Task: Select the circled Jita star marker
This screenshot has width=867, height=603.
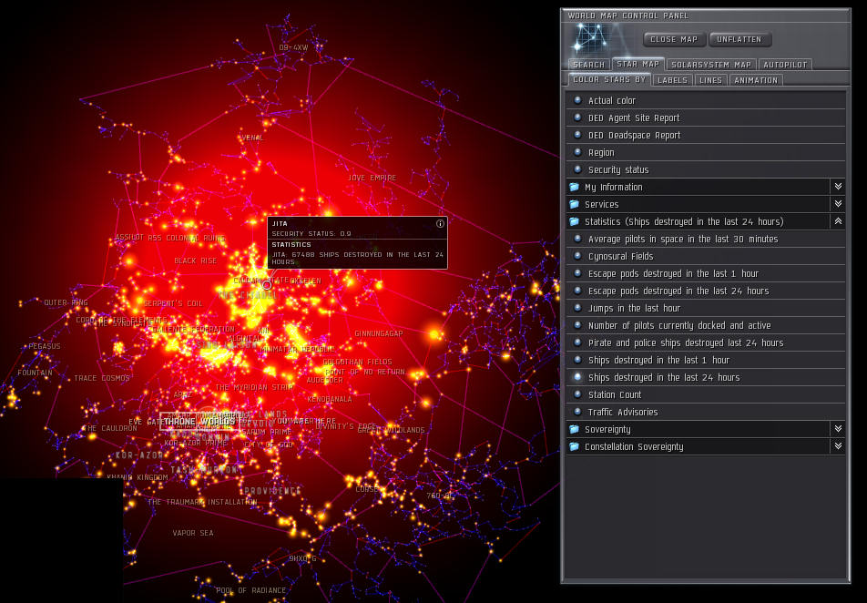Action: click(267, 285)
